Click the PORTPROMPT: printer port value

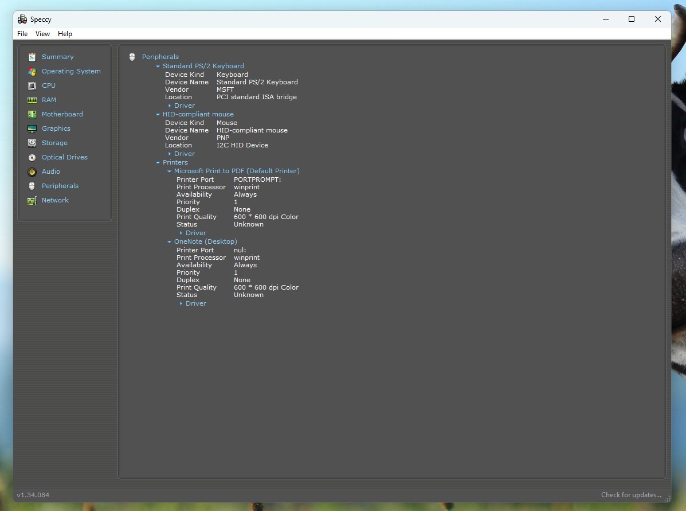(257, 180)
